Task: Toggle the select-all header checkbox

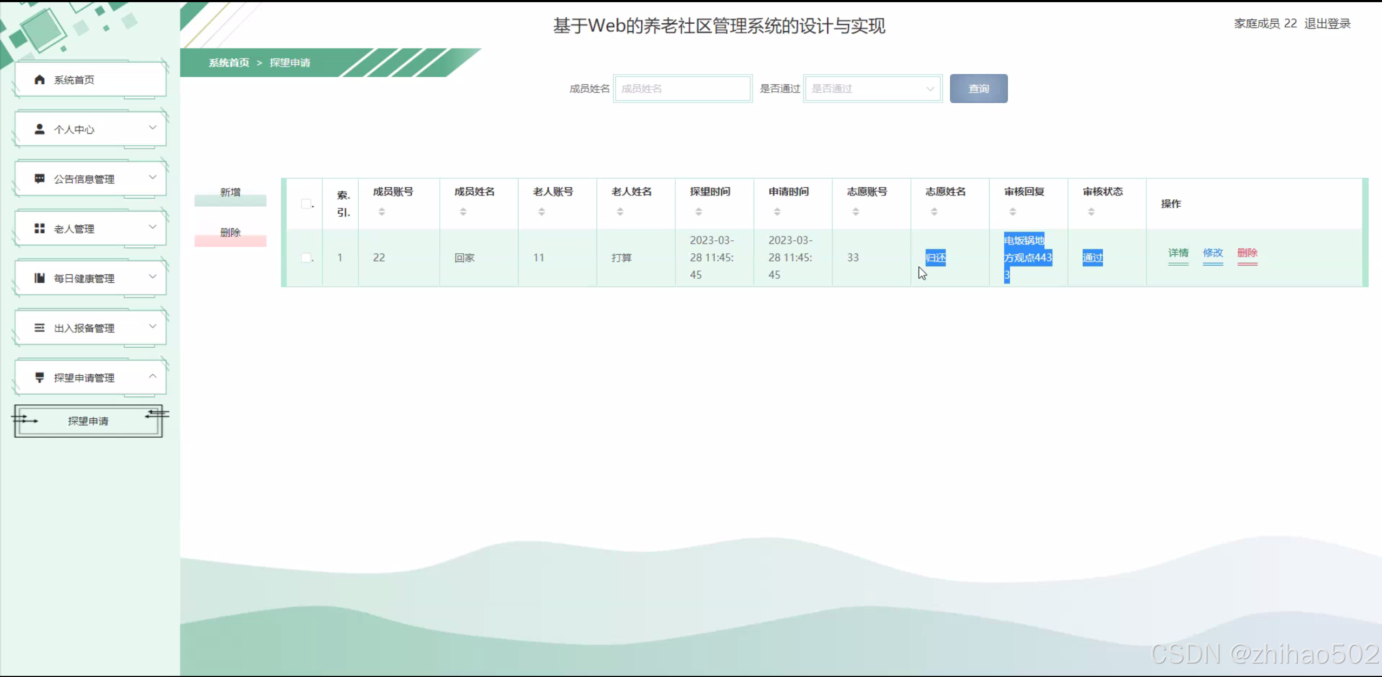Action: coord(306,204)
